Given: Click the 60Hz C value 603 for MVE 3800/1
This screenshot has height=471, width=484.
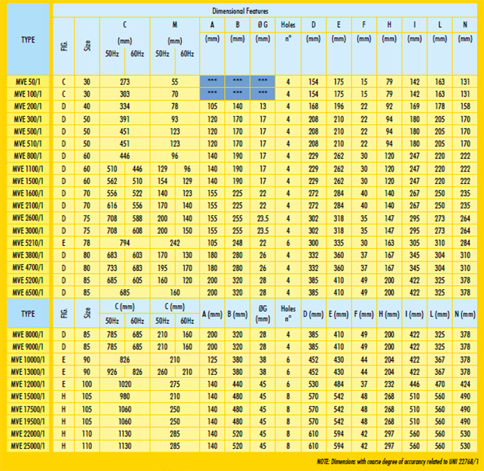Looking at the screenshot, I should coord(138,255).
